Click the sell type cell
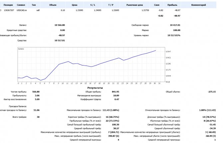The height and width of the screenshot is (143, 223). (x=38, y=10)
